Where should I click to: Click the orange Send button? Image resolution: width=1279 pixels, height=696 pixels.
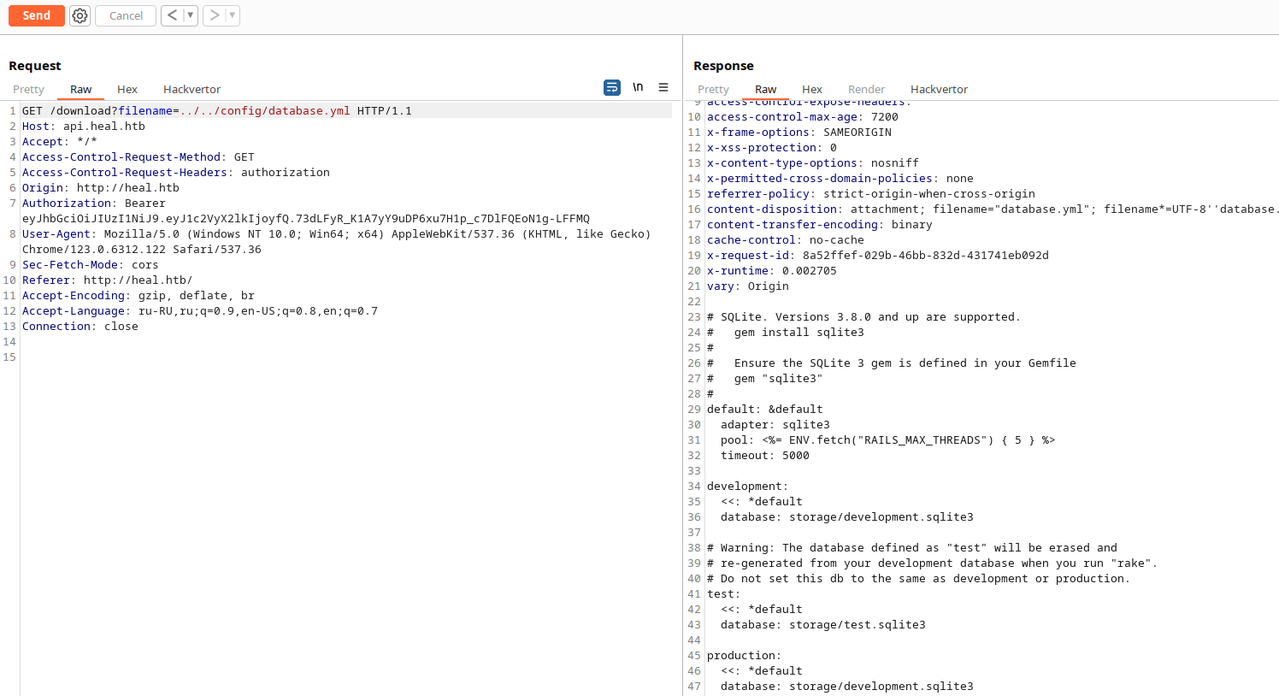click(37, 15)
